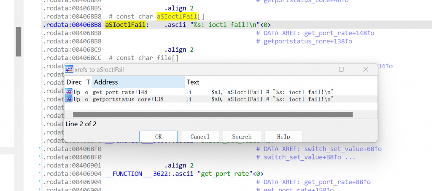Sort xrefs by the Direction column header
432x191 pixels.
(x=74, y=82)
